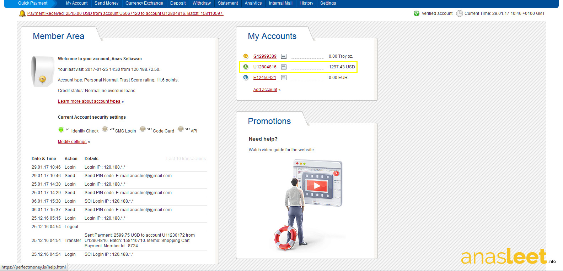
Task: Open the Quick Payment tab
Action: click(x=33, y=3)
